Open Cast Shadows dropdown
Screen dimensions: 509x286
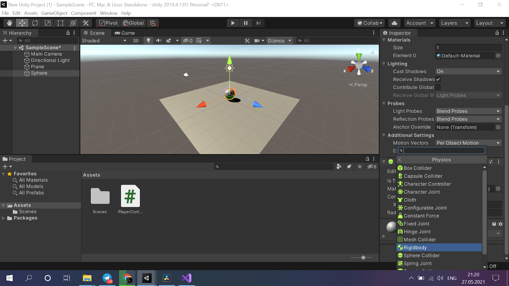click(x=468, y=71)
